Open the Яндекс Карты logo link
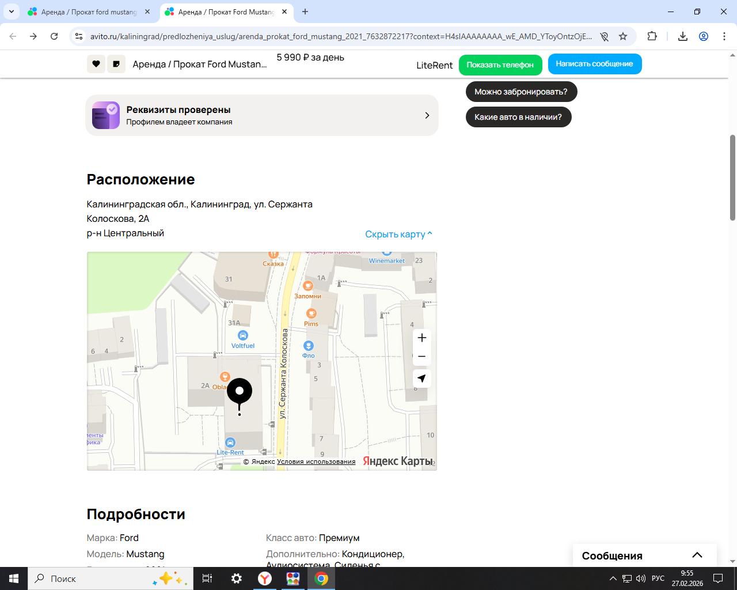Screen dimensions: 737x590 [397, 461]
